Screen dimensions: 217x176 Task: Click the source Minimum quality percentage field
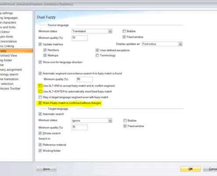pyautogui.click(x=80, y=38)
